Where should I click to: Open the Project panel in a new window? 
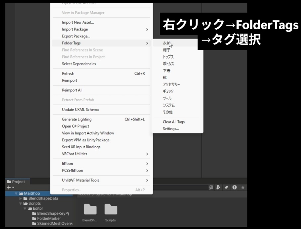(210, 188)
